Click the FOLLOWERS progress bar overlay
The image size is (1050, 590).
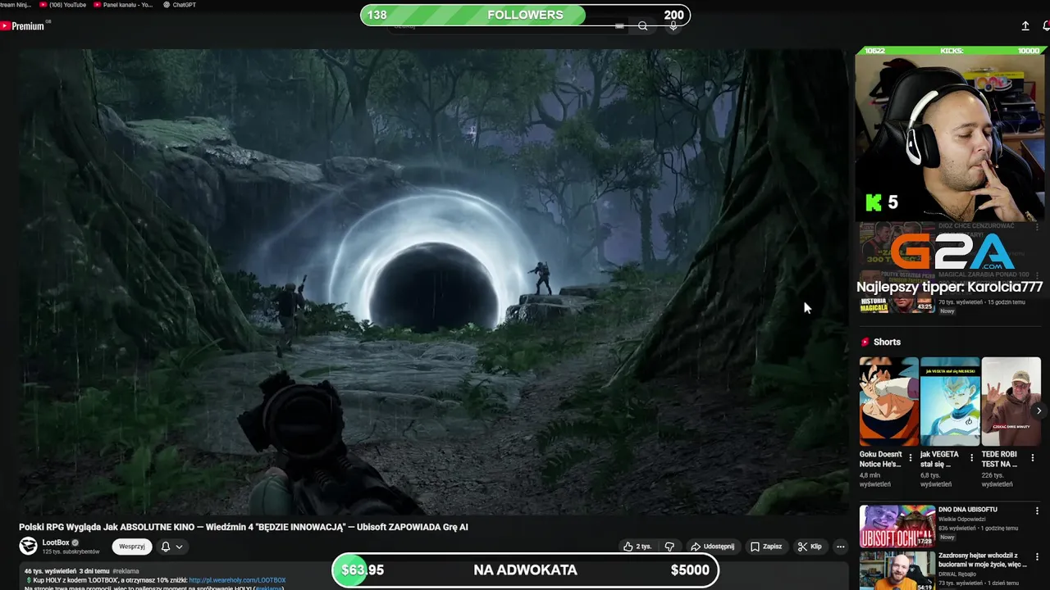[x=525, y=15]
